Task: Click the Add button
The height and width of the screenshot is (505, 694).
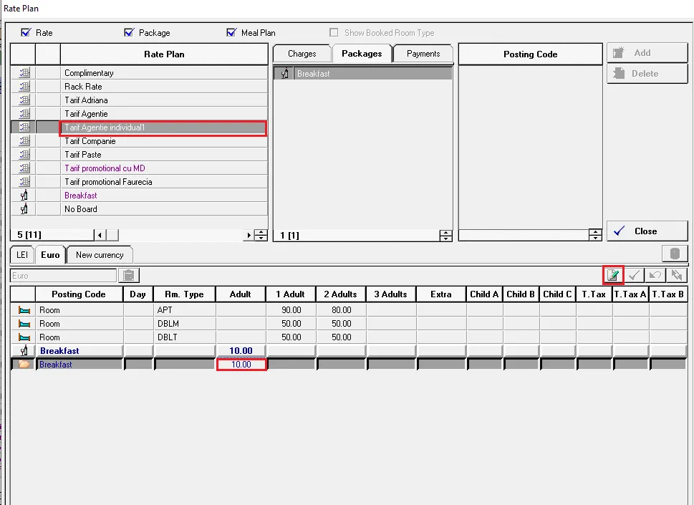Action: [647, 53]
